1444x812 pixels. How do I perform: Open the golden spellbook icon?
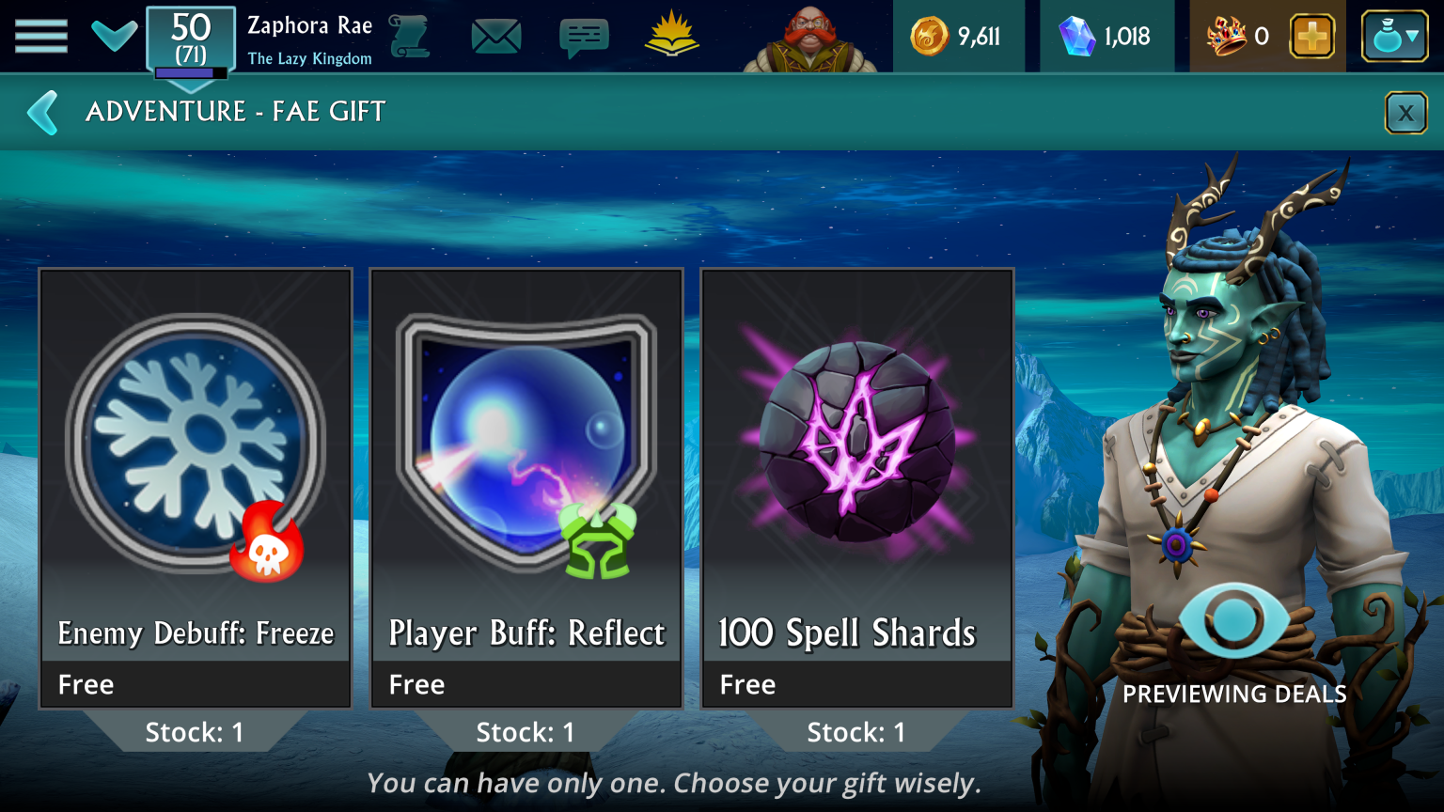[672, 33]
